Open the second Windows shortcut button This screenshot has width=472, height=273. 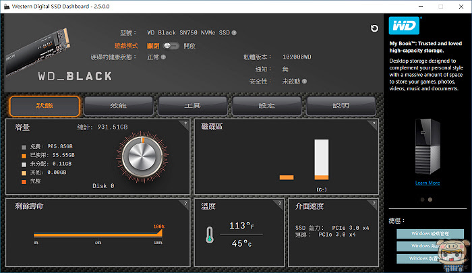click(x=430, y=246)
